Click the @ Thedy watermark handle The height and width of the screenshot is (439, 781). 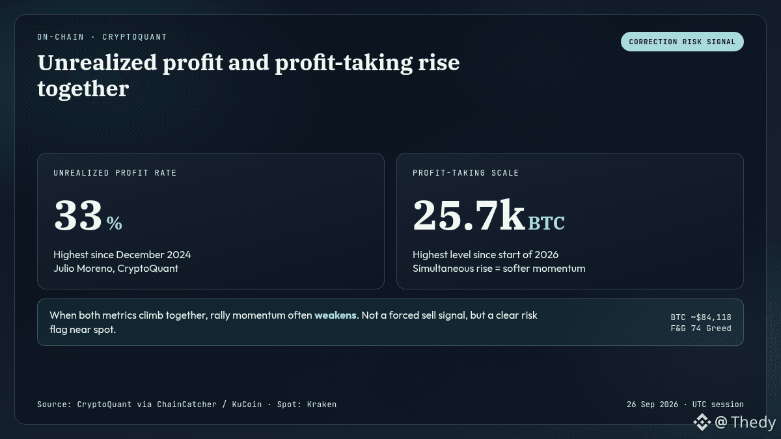click(745, 423)
